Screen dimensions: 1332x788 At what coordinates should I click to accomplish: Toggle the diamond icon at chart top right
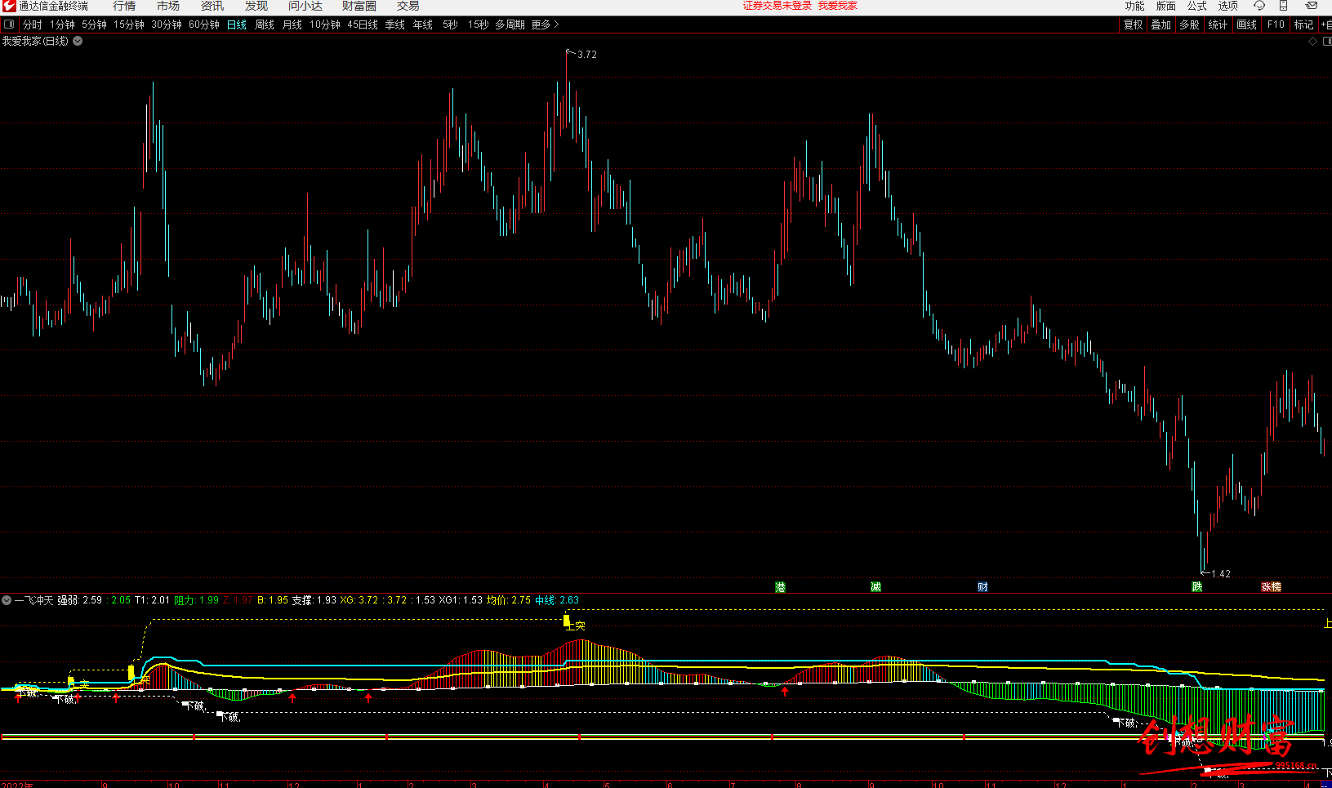click(x=1312, y=41)
